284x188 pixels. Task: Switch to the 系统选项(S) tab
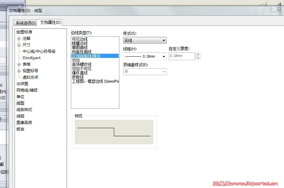tap(25, 23)
